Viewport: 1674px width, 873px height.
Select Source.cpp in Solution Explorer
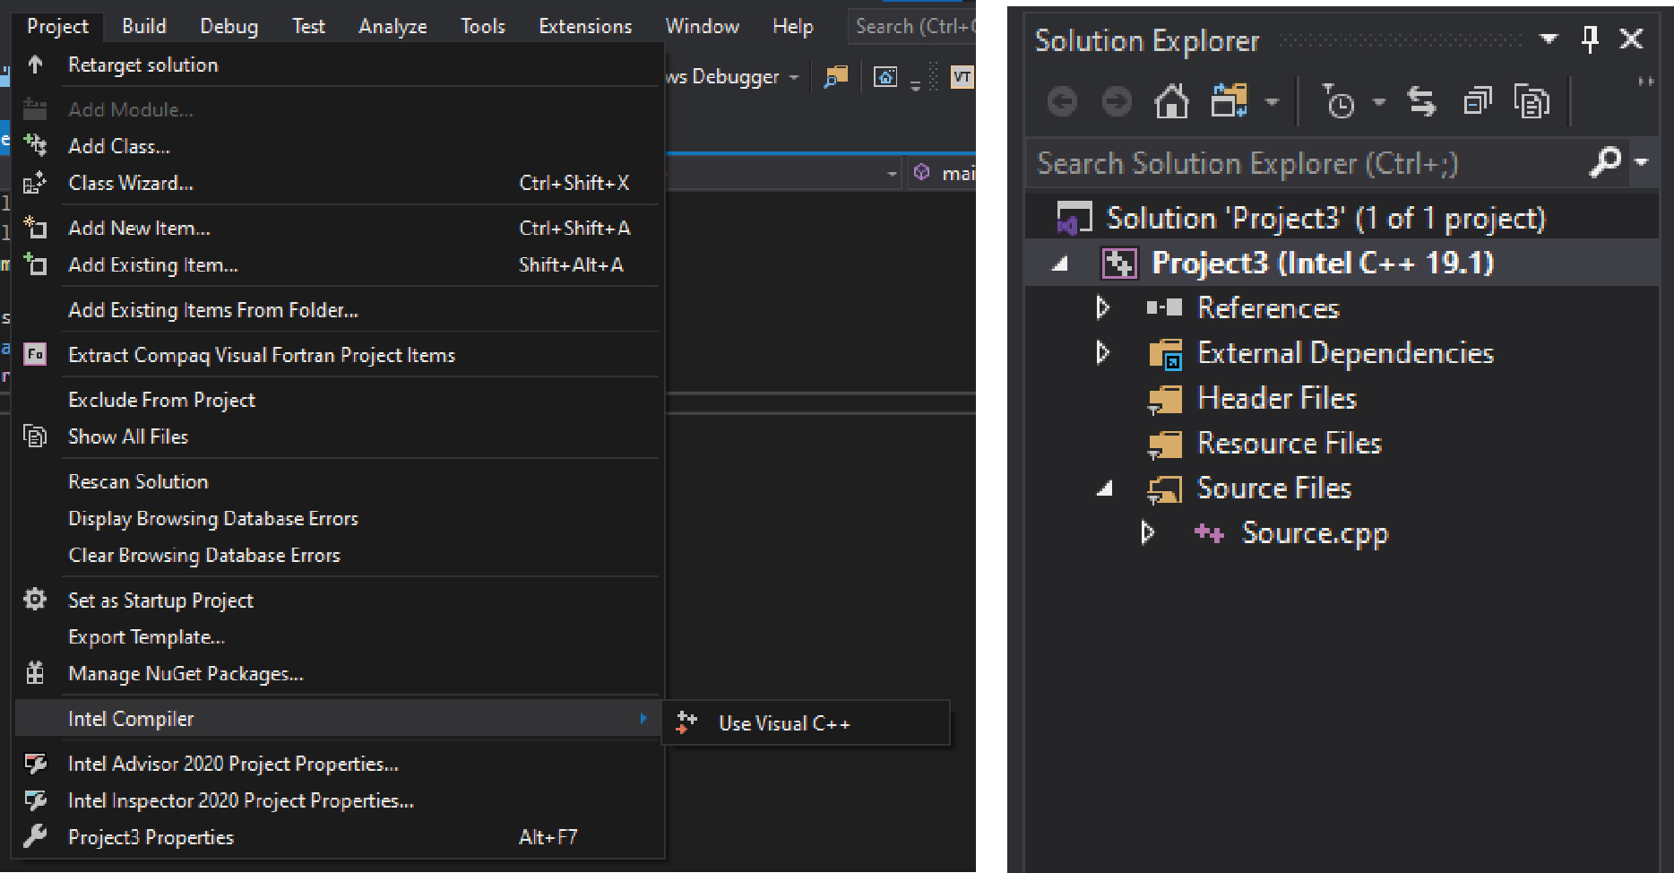[1315, 532]
